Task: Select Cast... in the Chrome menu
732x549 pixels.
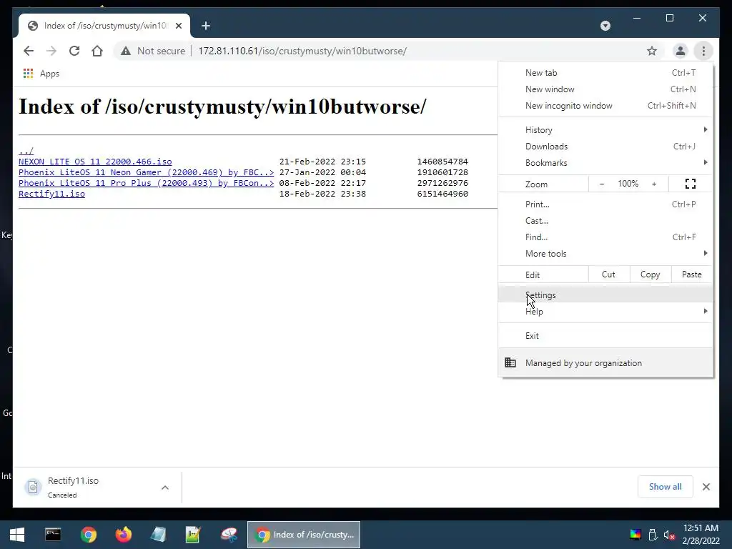Action: click(605, 220)
